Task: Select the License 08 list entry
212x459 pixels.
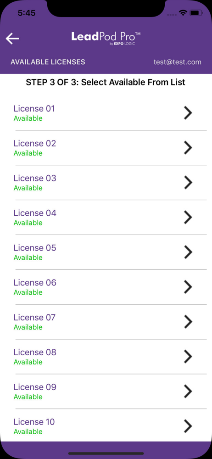Action: (106, 357)
